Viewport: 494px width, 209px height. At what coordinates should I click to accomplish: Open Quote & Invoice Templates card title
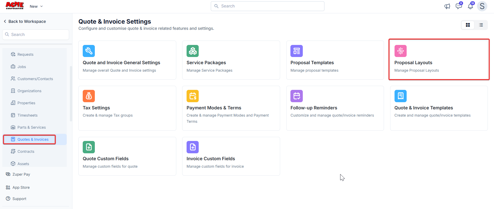[x=424, y=108]
